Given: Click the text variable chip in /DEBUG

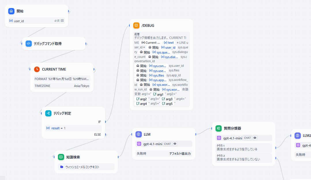Looking at the screenshot, I should click(x=169, y=43).
